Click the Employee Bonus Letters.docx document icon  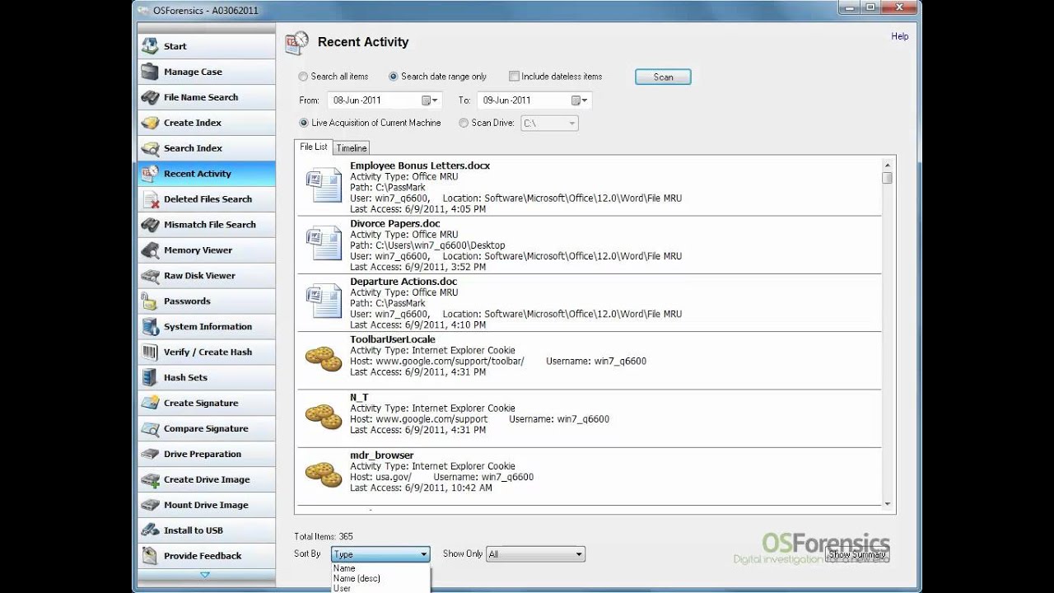point(324,185)
